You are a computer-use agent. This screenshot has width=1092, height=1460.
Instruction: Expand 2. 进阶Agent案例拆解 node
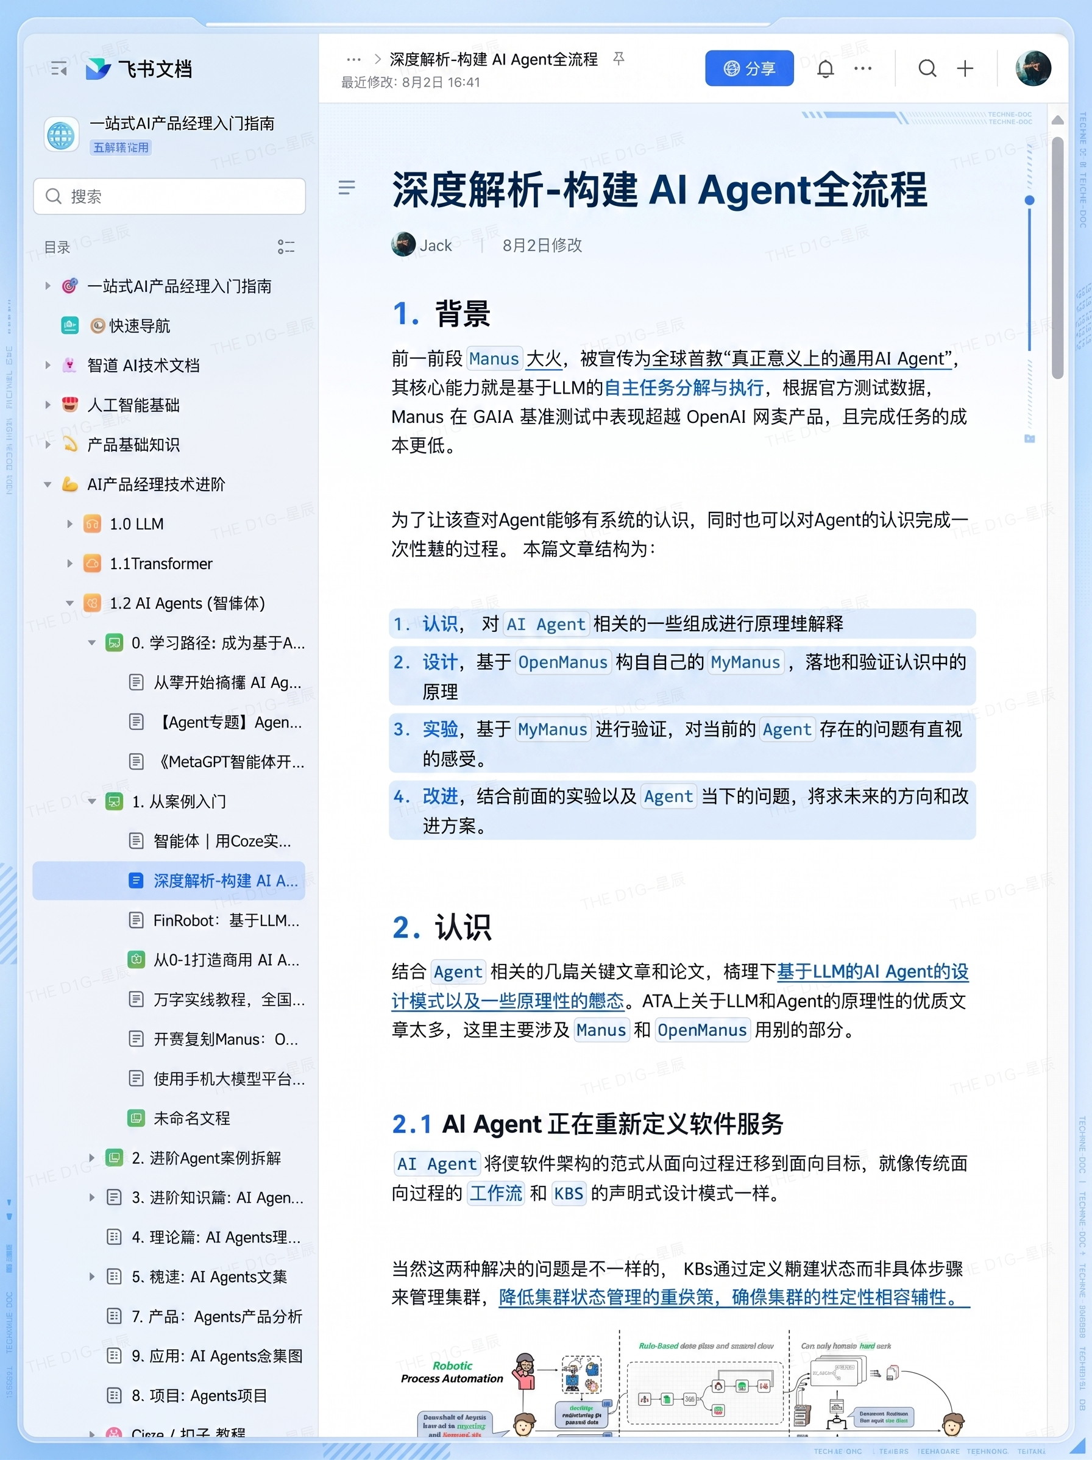[x=93, y=1157]
